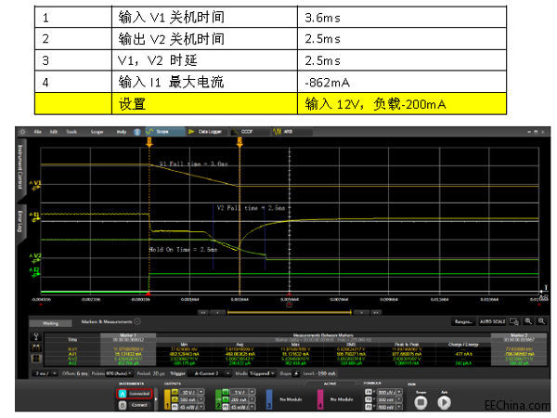Open the Edit menu

tap(54, 132)
